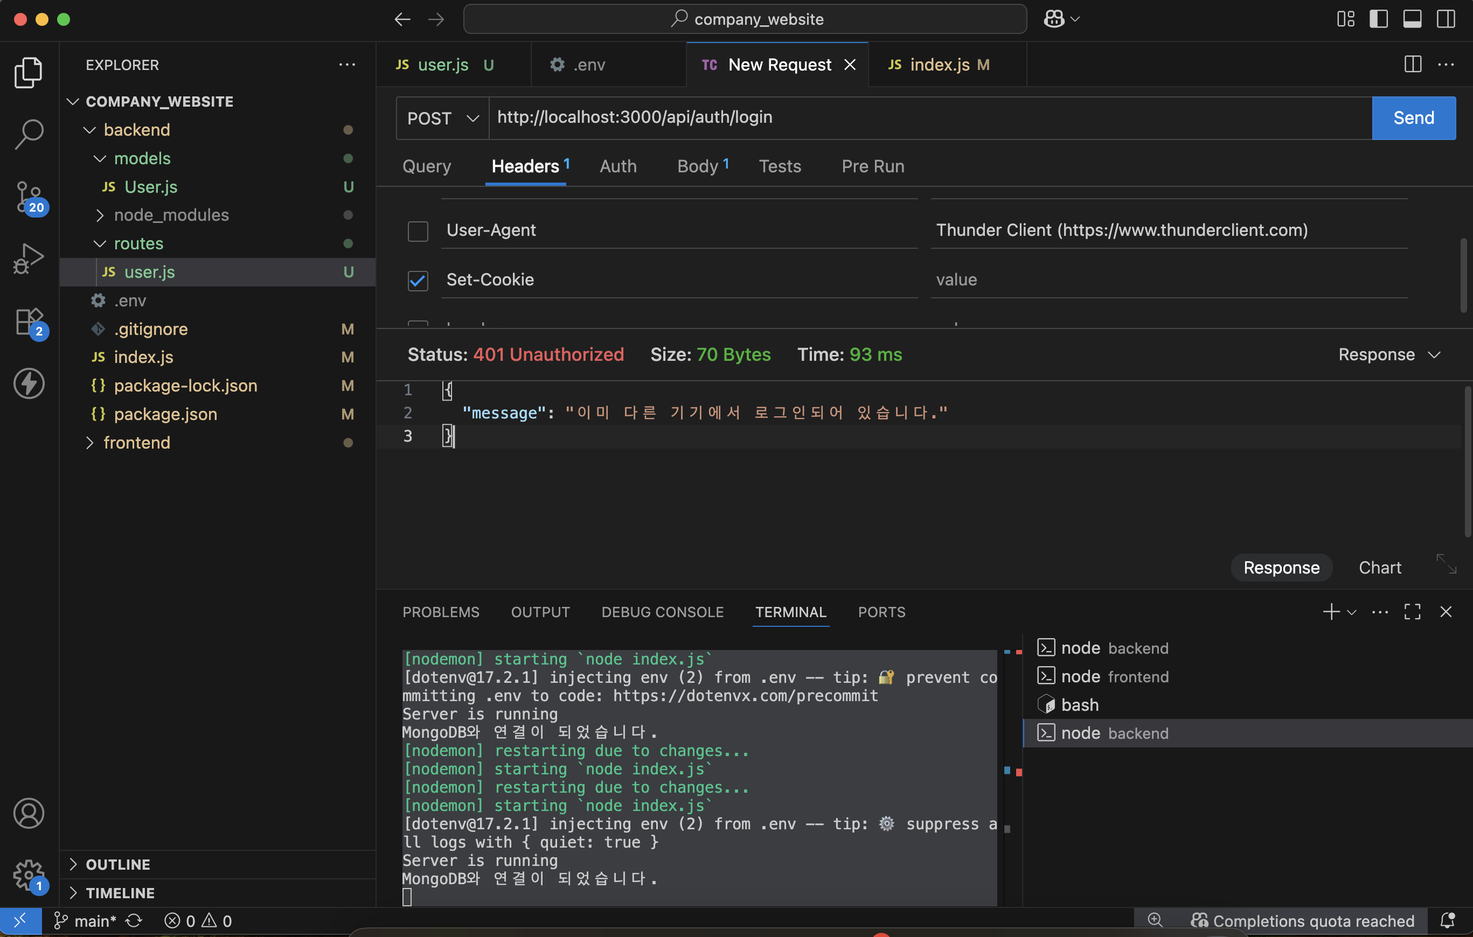Image resolution: width=1473 pixels, height=937 pixels.
Task: Enable the User-Agent header checkbox
Action: pyautogui.click(x=418, y=231)
